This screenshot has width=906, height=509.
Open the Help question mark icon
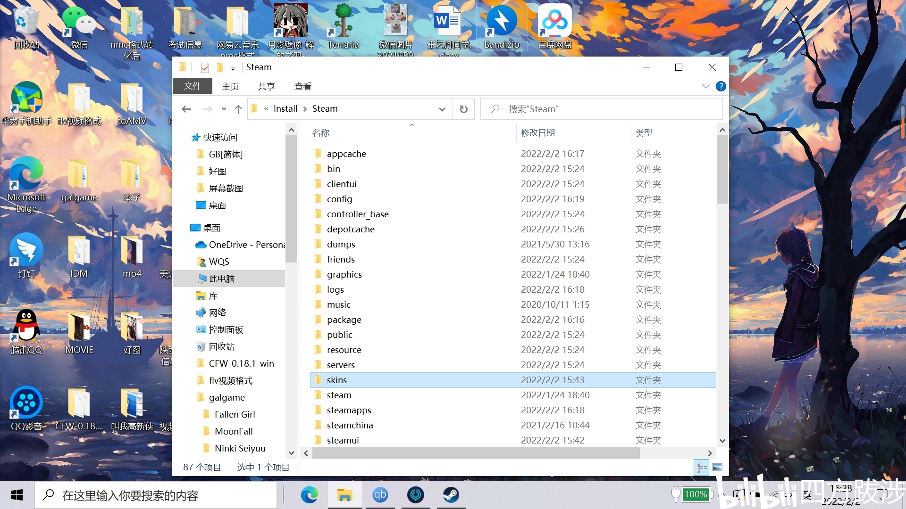(721, 86)
